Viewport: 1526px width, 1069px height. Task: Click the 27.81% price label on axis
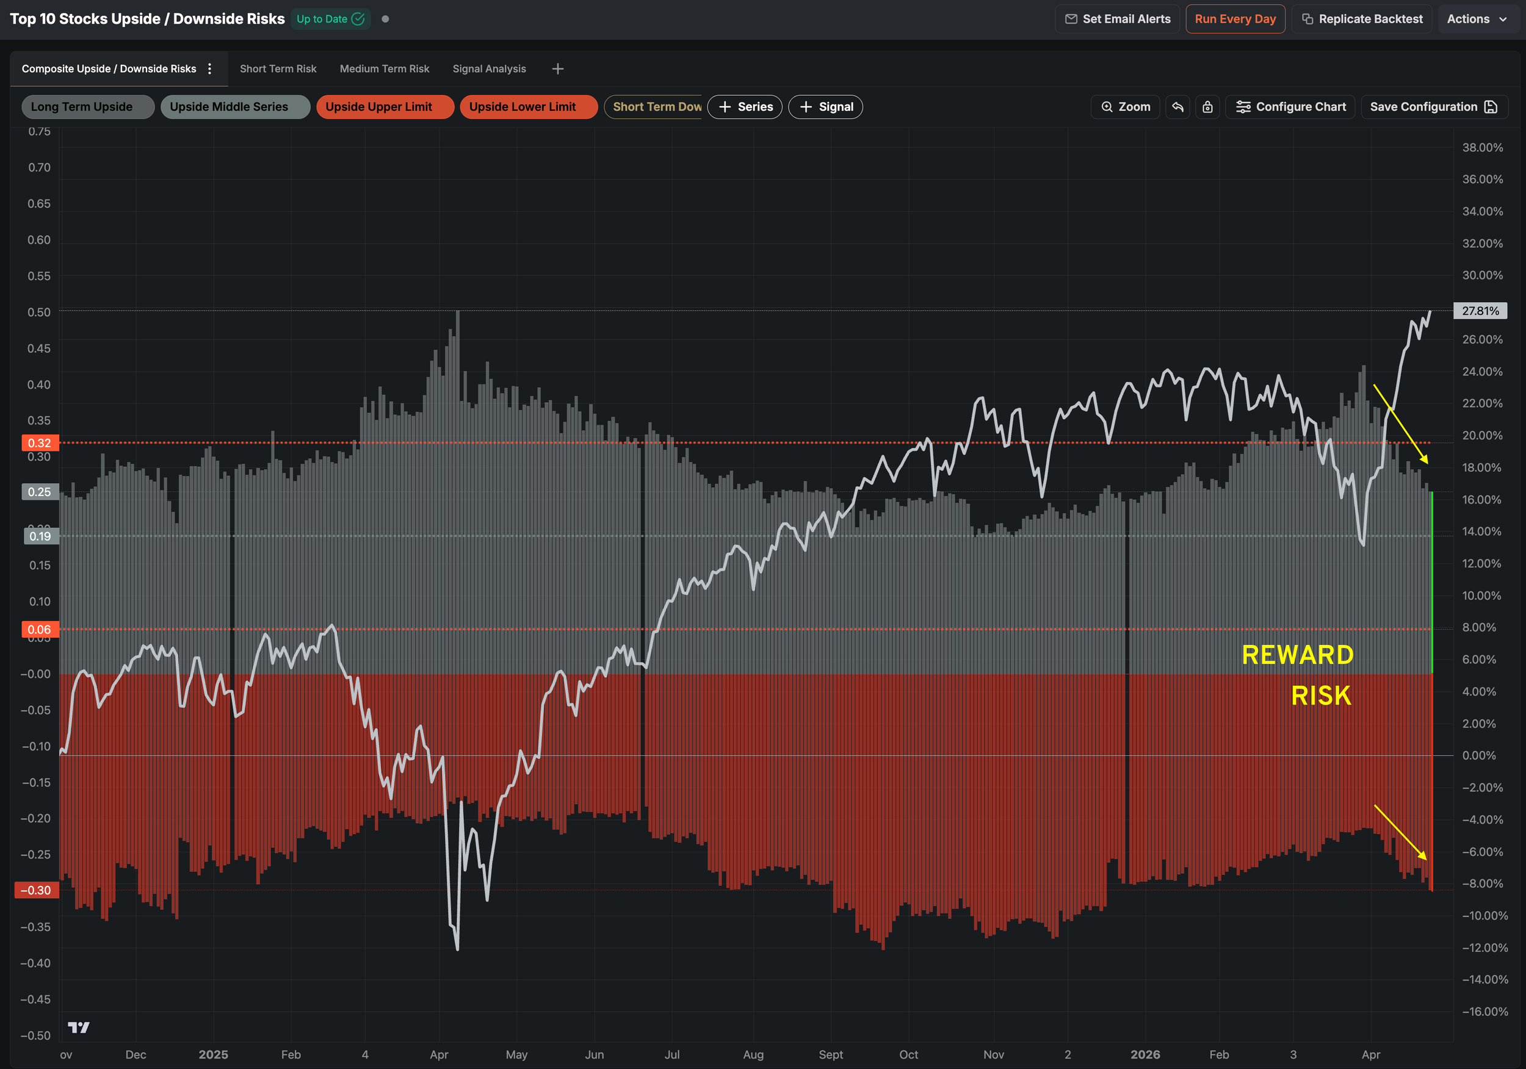point(1480,311)
